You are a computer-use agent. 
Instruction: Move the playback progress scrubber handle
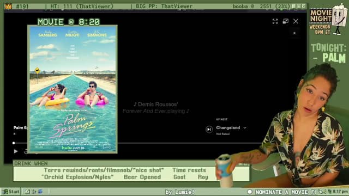[14, 143]
